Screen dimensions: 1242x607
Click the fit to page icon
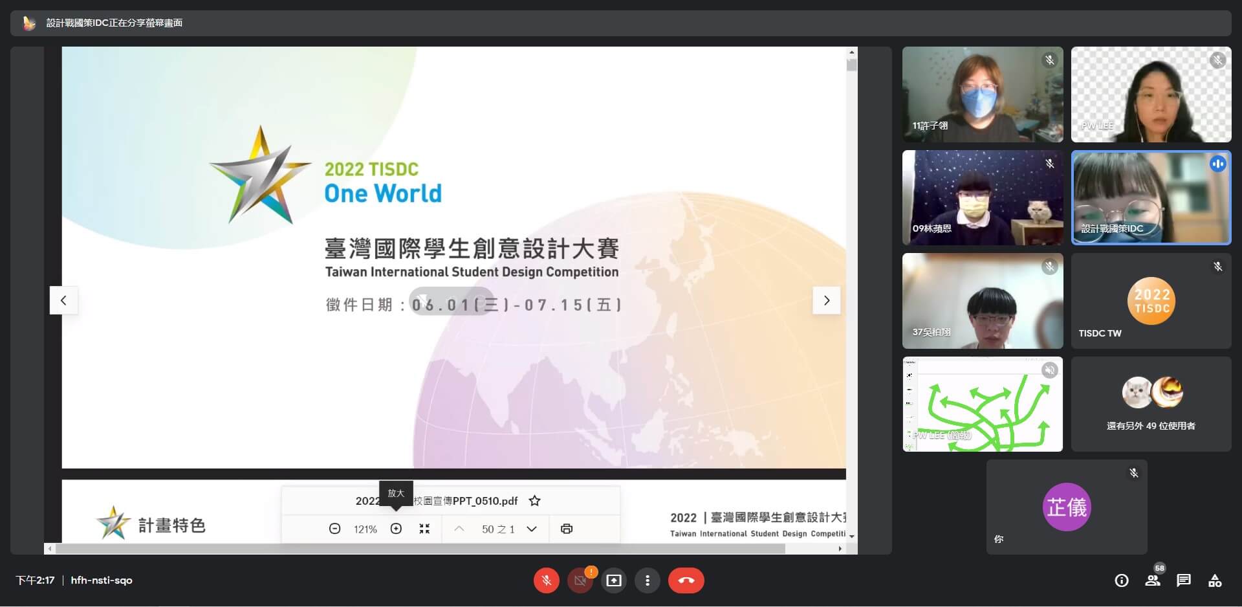[x=424, y=529]
